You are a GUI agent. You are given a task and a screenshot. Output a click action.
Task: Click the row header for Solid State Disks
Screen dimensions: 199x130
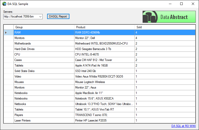(x=9, y=71)
